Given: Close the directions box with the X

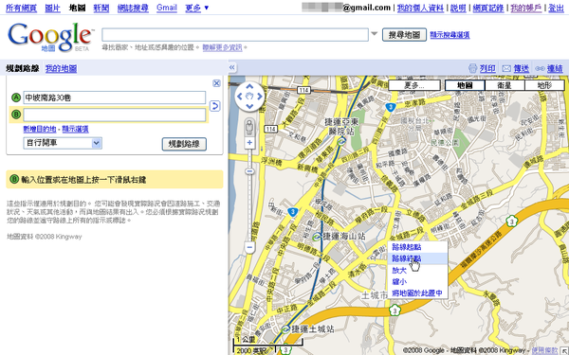Looking at the screenshot, I should (216, 83).
